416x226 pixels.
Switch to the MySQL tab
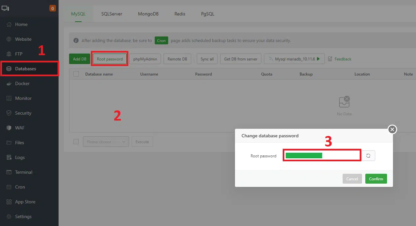click(78, 14)
